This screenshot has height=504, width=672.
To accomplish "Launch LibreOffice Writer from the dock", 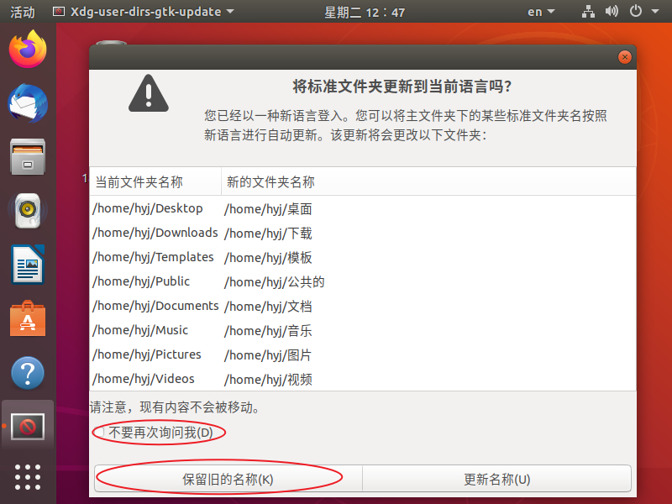I will (x=28, y=265).
